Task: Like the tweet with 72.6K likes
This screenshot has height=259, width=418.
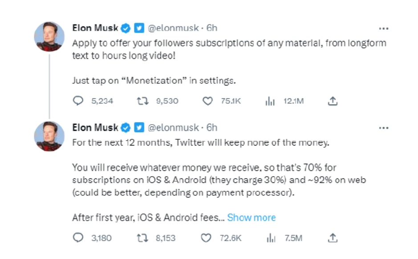Action: click(206, 238)
